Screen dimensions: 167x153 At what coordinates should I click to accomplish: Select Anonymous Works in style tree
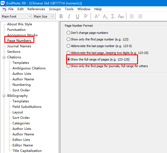pyautogui.click(x=22, y=35)
